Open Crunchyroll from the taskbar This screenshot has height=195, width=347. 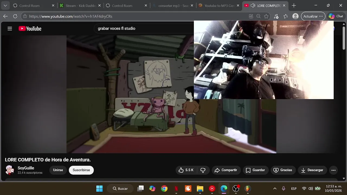click(x=188, y=188)
